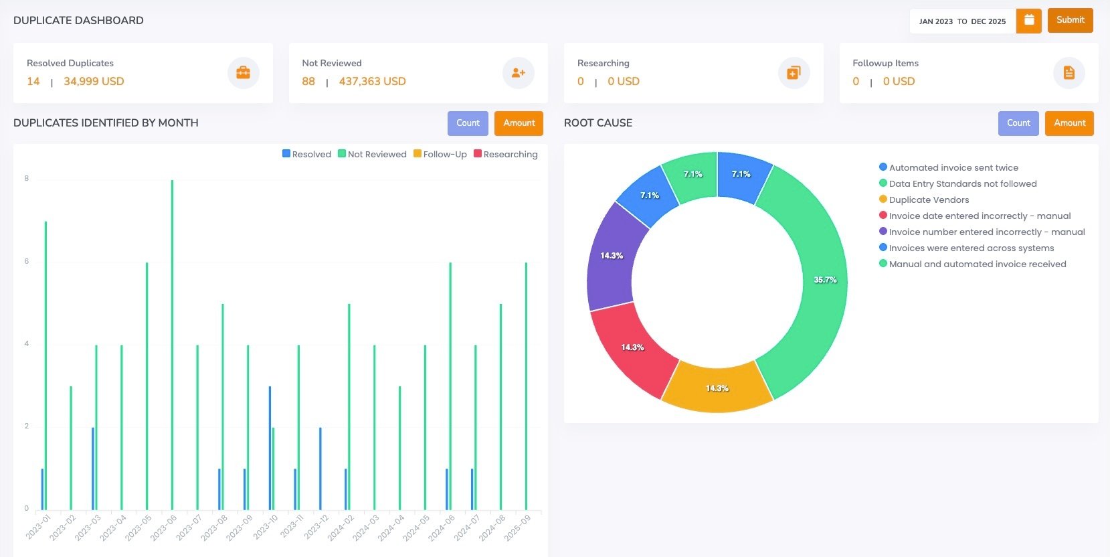Click the briefcase icon in Resolved Duplicates card
The height and width of the screenshot is (557, 1110).
pos(243,72)
